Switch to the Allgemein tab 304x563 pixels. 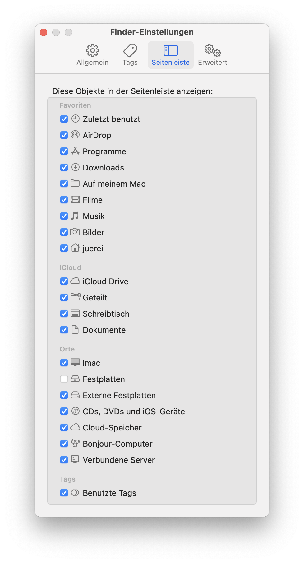(x=93, y=55)
